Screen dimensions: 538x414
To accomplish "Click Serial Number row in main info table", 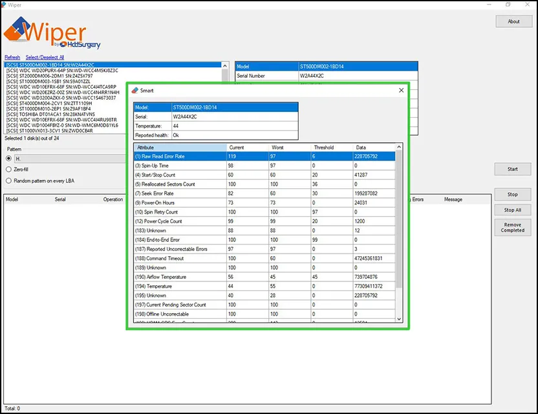I will point(327,76).
